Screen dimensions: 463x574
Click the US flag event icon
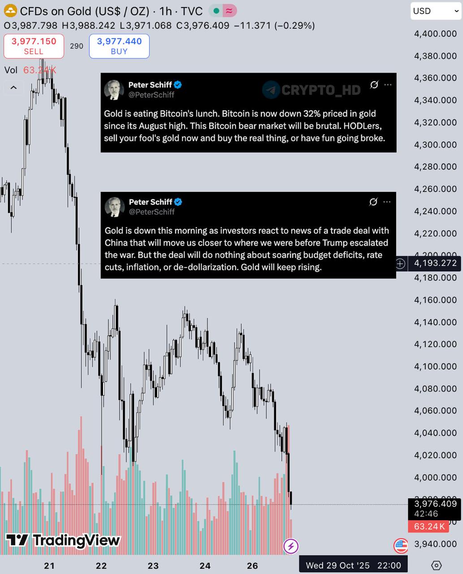(401, 546)
